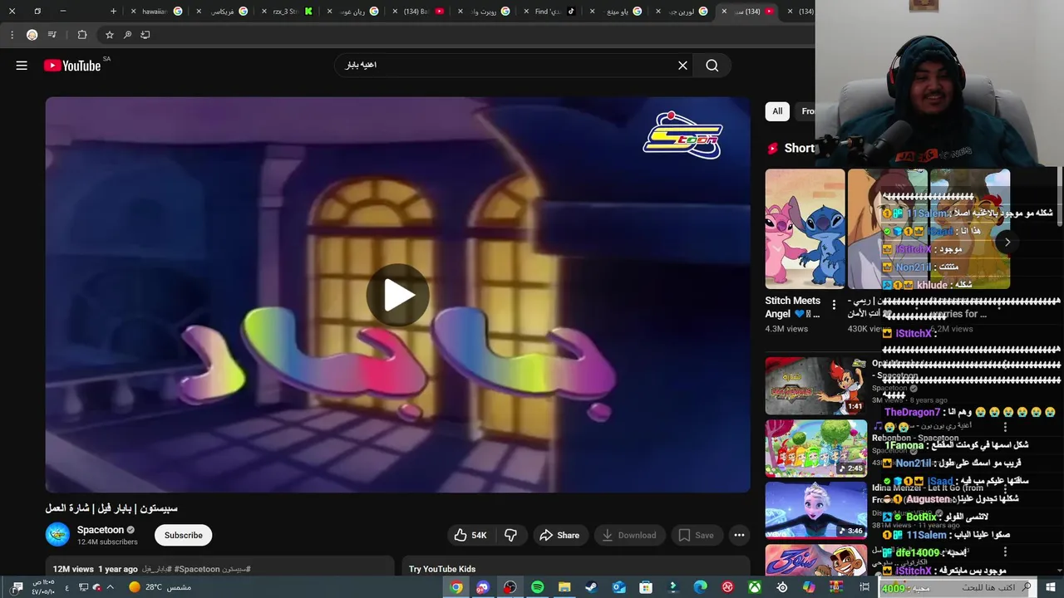This screenshot has height=598, width=1064.
Task: Show next Shorts with the right chevron
Action: 1007,243
